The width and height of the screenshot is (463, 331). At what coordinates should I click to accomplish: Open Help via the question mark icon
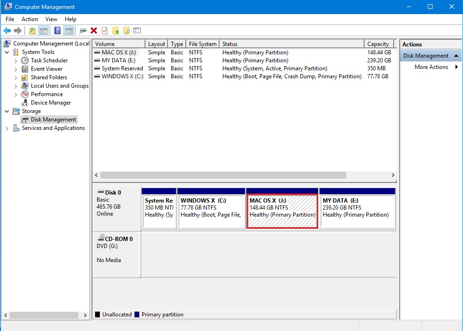[57, 31]
